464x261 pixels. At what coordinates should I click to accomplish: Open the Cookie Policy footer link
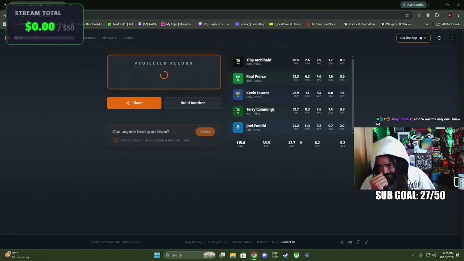click(x=241, y=242)
